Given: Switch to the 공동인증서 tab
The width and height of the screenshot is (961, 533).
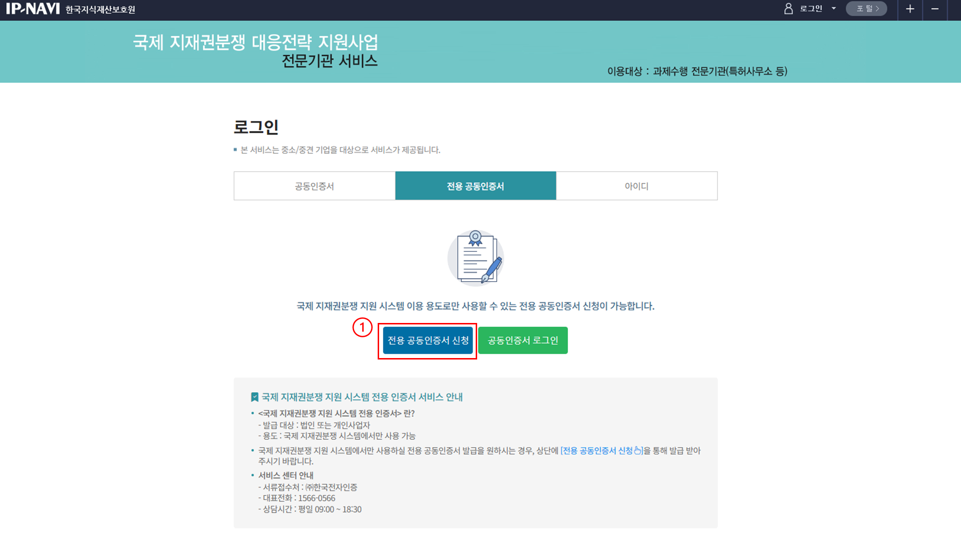Looking at the screenshot, I should coord(314,186).
